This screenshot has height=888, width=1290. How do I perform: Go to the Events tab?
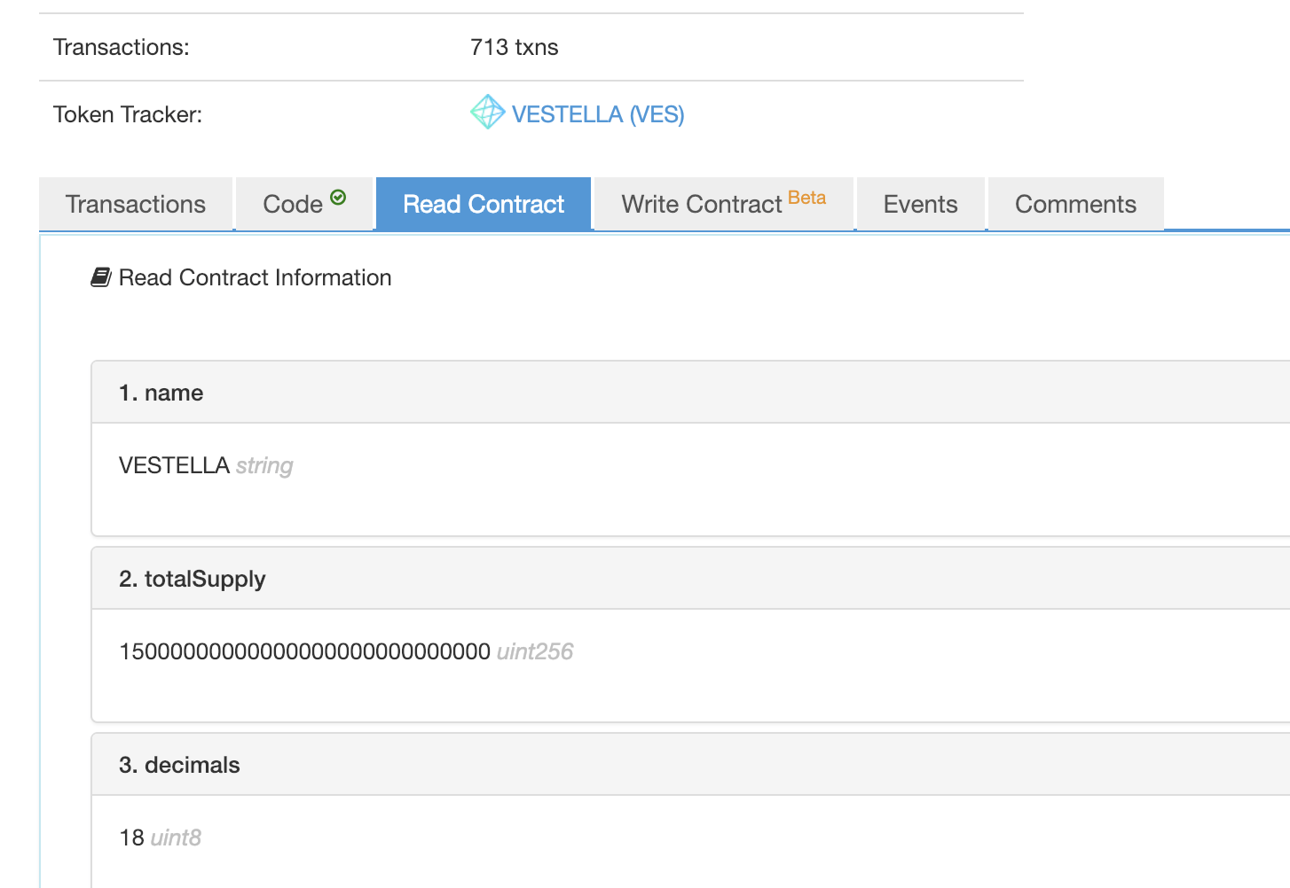point(920,204)
